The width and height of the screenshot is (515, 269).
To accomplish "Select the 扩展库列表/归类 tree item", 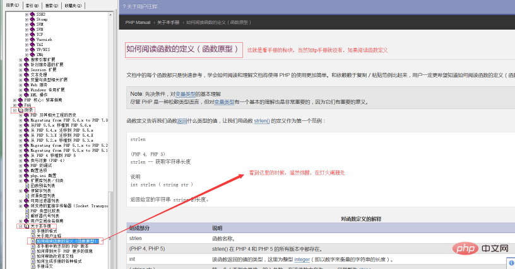I will click(x=47, y=181).
